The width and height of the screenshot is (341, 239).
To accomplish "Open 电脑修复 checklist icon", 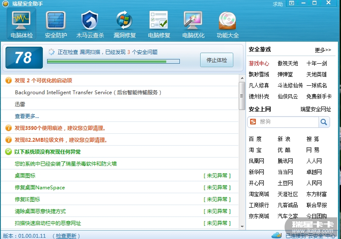I will coord(159,20).
